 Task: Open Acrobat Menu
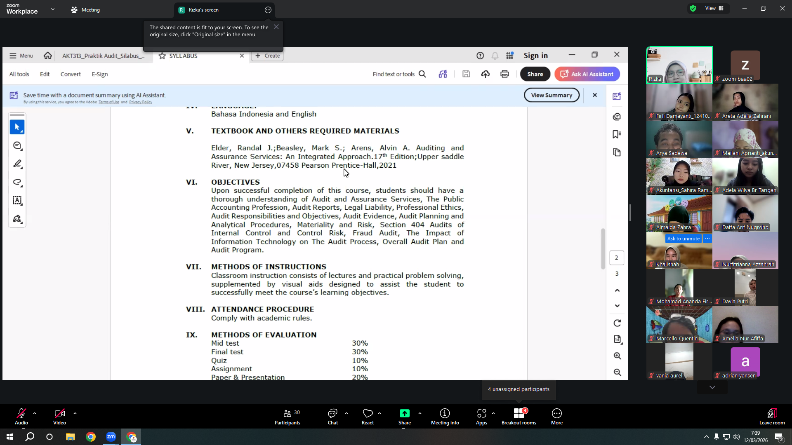pyautogui.click(x=21, y=56)
